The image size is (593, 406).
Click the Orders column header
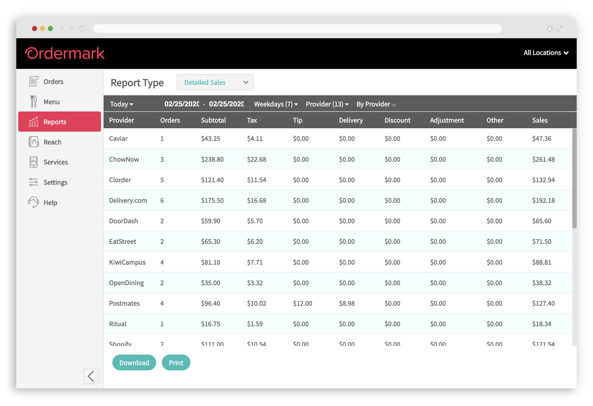[170, 120]
